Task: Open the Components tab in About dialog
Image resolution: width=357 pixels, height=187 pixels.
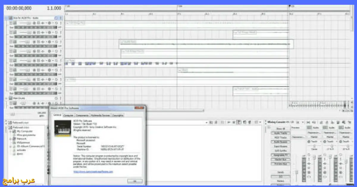Action: coord(82,115)
